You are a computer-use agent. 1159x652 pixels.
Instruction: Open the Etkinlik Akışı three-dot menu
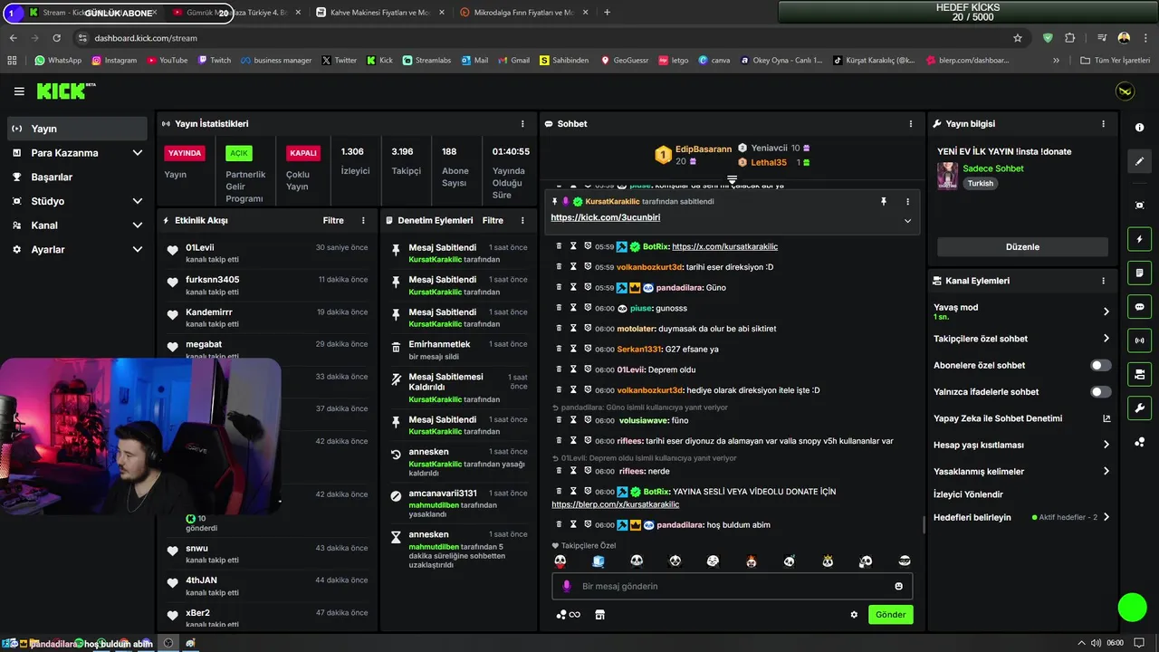click(363, 220)
